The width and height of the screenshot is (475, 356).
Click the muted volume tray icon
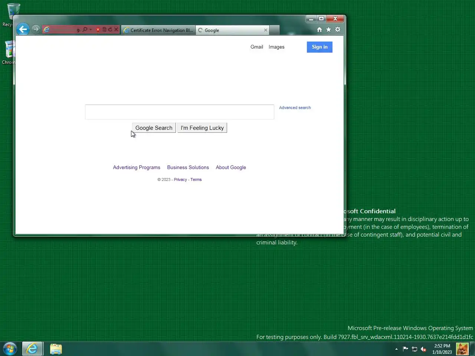(x=423, y=349)
